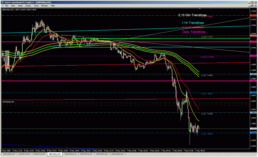Switch to the USDCHFm,M5 chart tab
Screen dimensions: 258x157
pyautogui.click(x=102, y=154)
